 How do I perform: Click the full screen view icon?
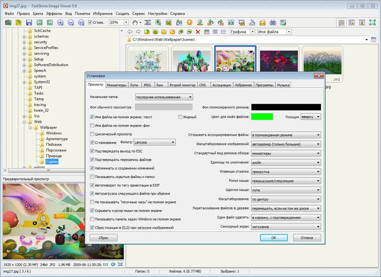click(372, 22)
